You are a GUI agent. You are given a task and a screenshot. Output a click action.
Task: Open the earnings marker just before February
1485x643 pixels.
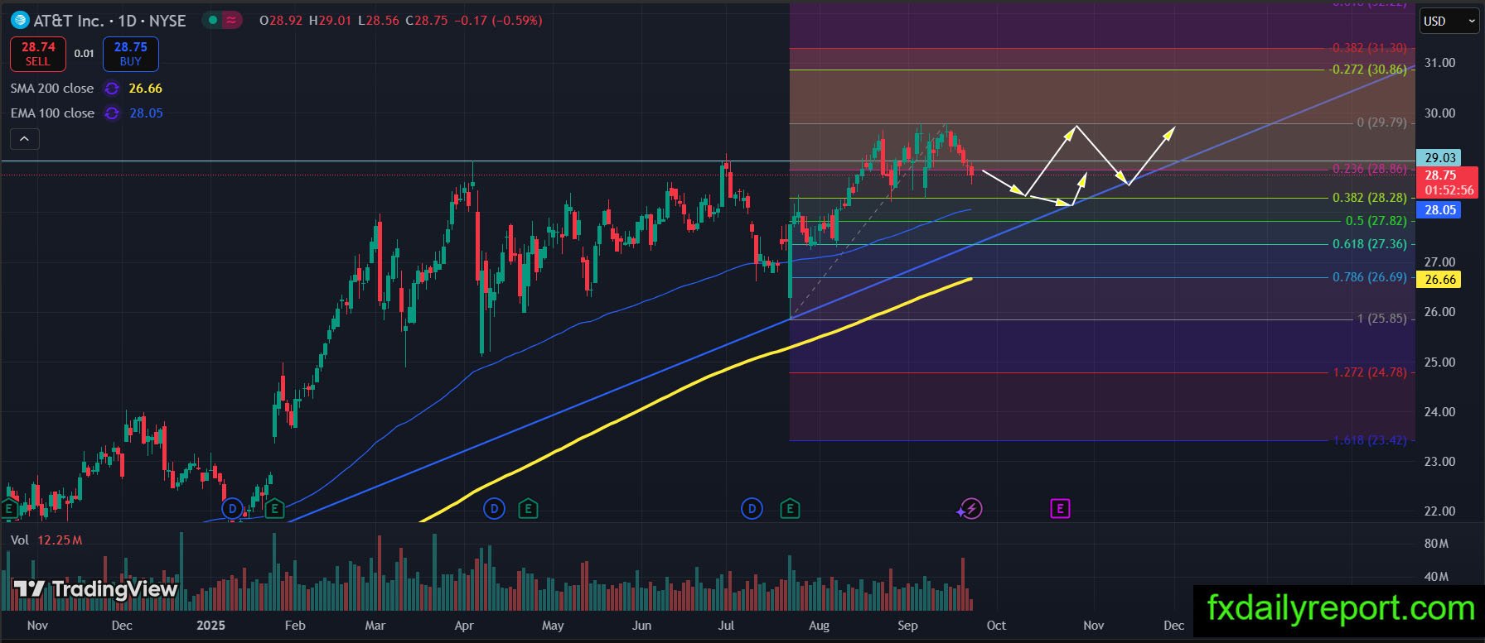[275, 508]
